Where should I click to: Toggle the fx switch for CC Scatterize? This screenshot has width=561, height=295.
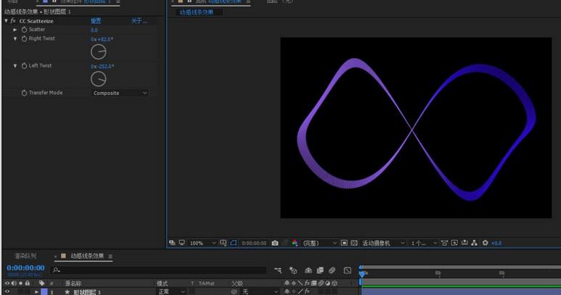coord(13,21)
